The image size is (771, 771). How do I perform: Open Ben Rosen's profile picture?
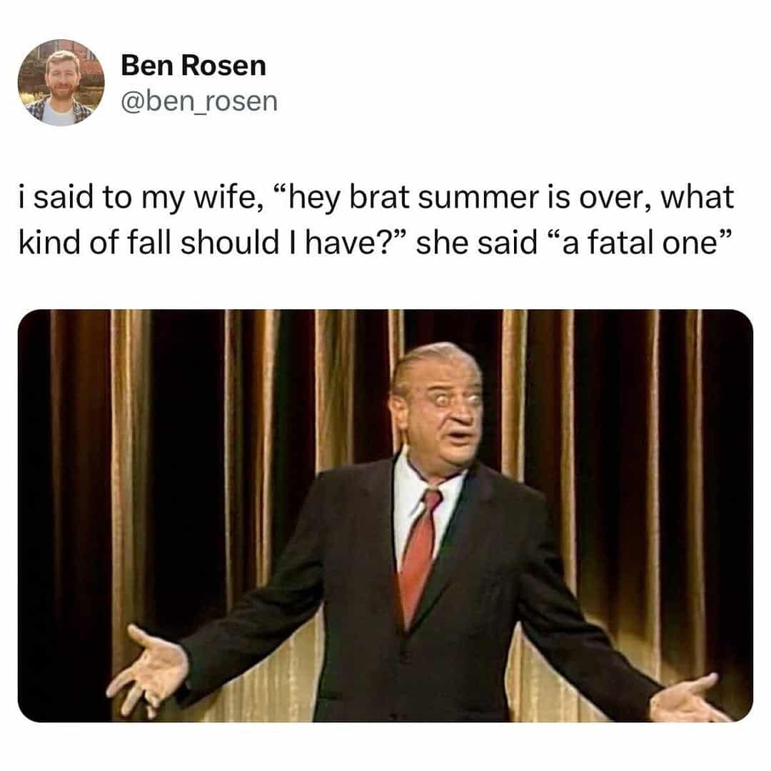(61, 83)
